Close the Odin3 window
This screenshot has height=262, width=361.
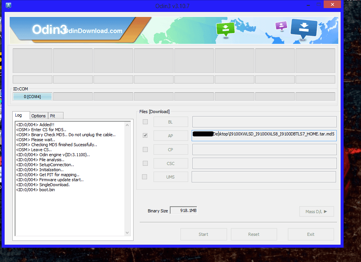(x=332, y=4)
